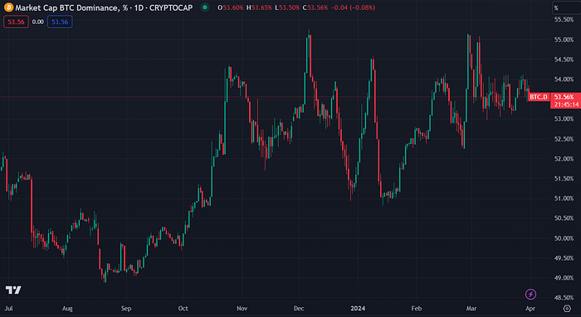Click the 51.50% axis label

point(564,179)
